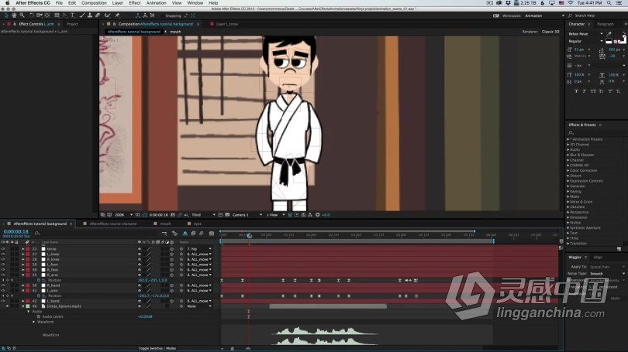This screenshot has height=352, width=628.
Task: Open macOS Spotlight search icon
Action: 609,3
